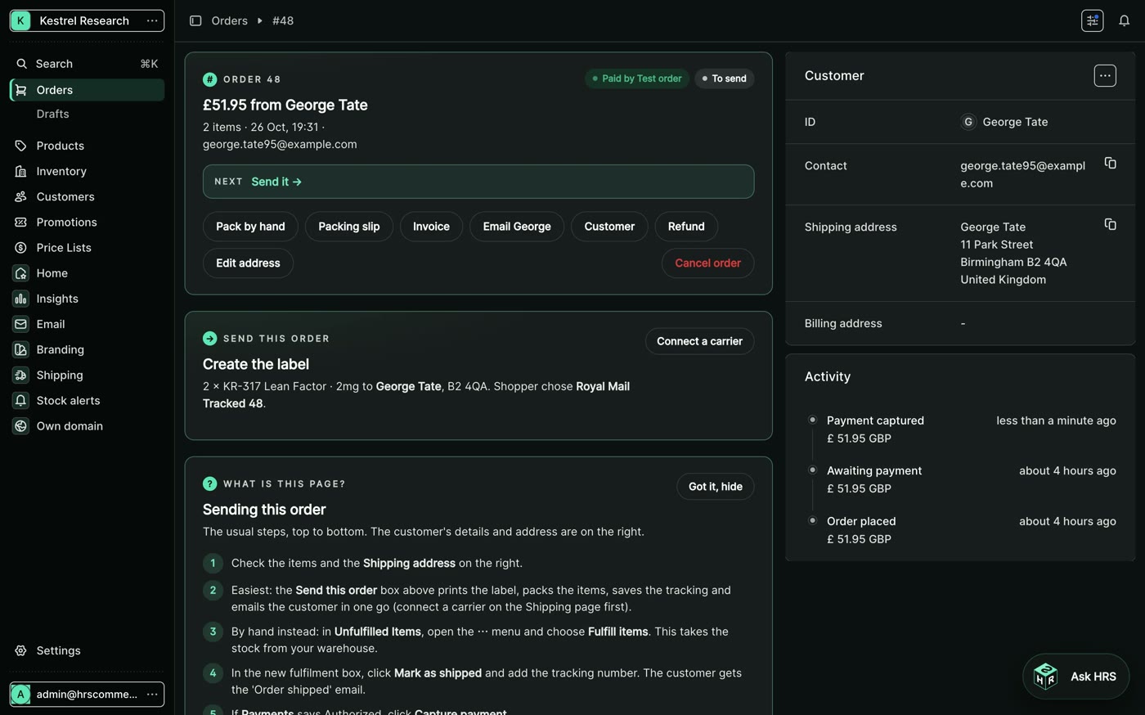Click the Inventory sidebar icon
This screenshot has height=715, width=1145.
[x=20, y=171]
